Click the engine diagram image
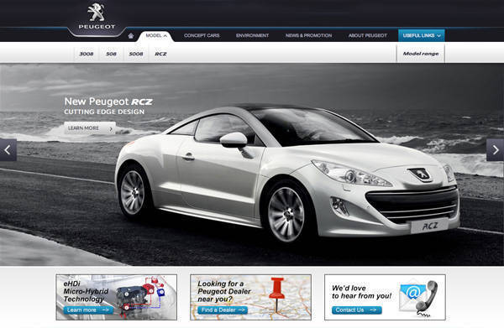The width and height of the screenshot is (504, 328). (140, 297)
